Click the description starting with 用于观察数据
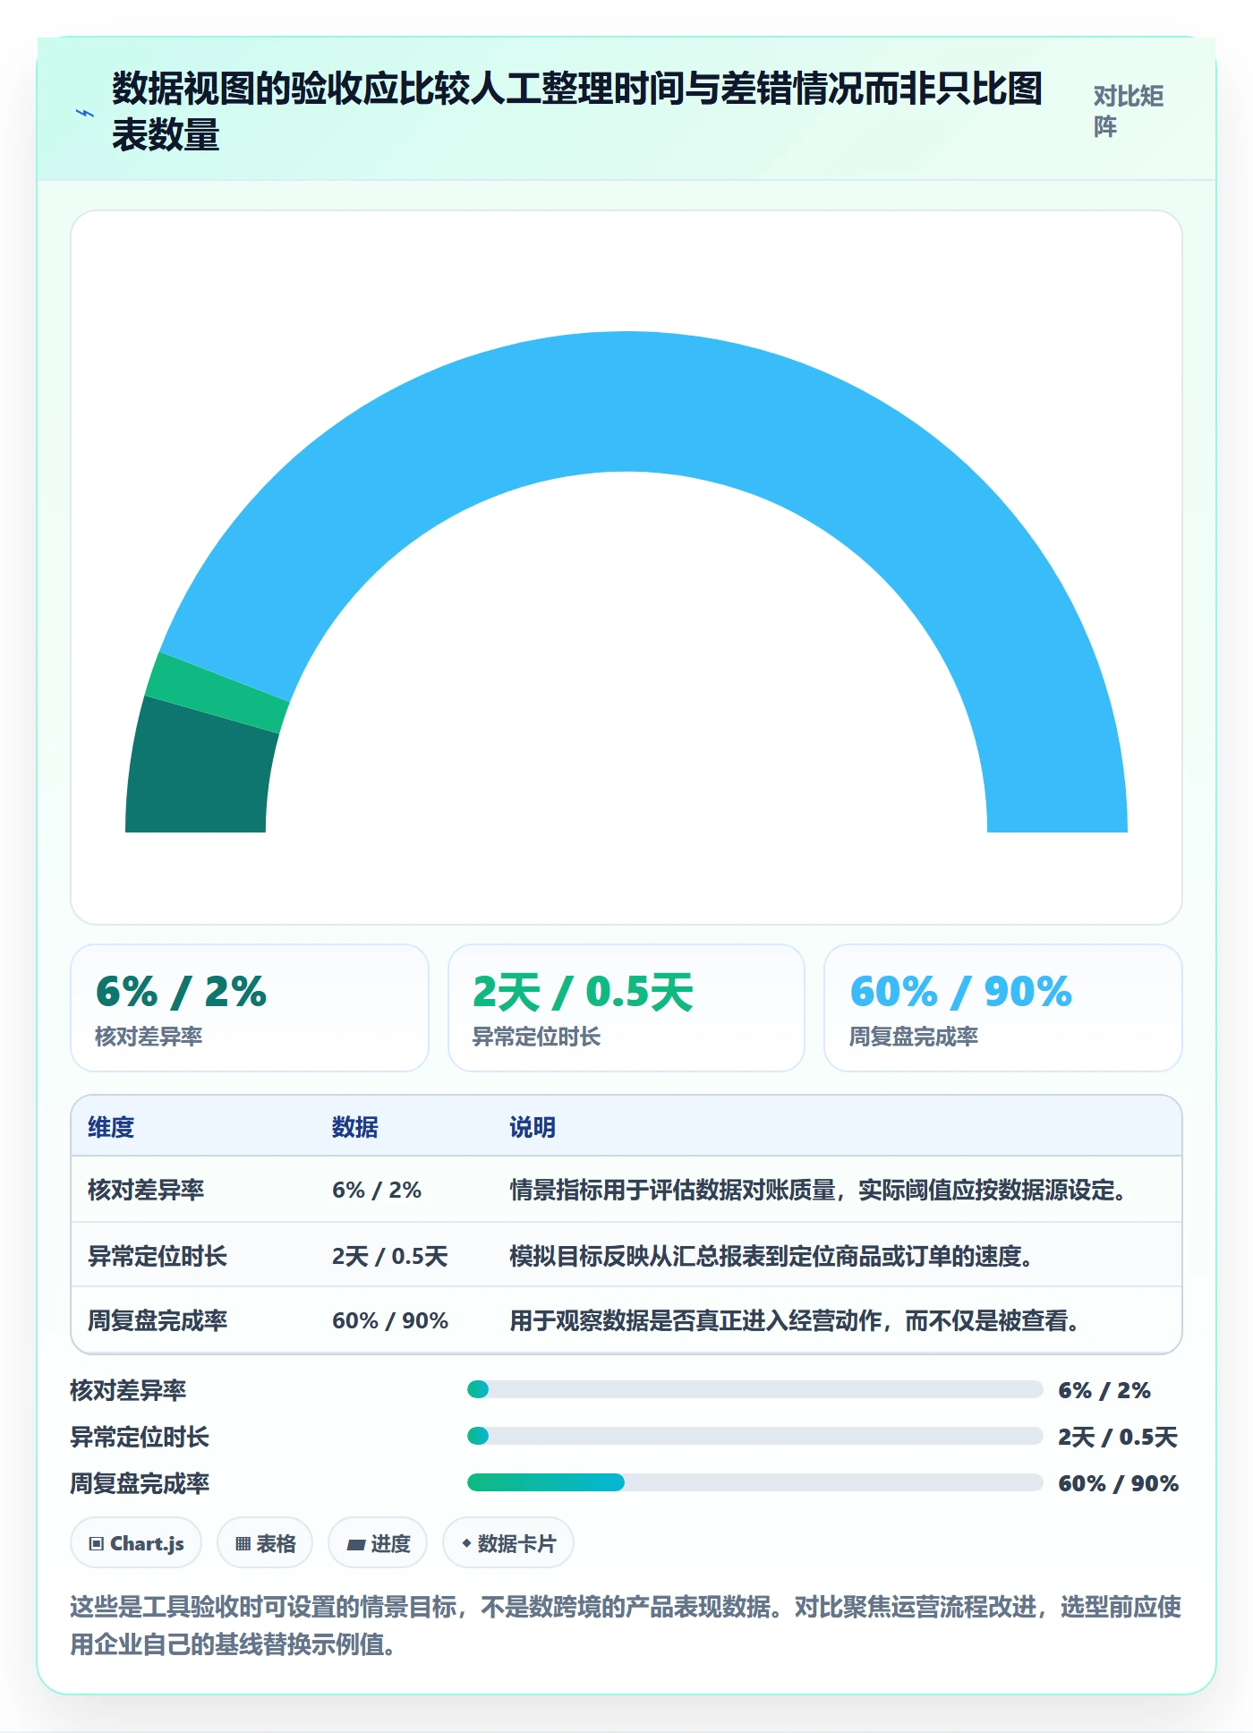1253x1733 pixels. click(795, 1320)
